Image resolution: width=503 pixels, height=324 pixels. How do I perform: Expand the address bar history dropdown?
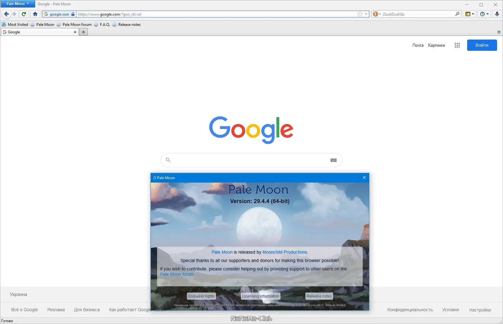click(366, 14)
